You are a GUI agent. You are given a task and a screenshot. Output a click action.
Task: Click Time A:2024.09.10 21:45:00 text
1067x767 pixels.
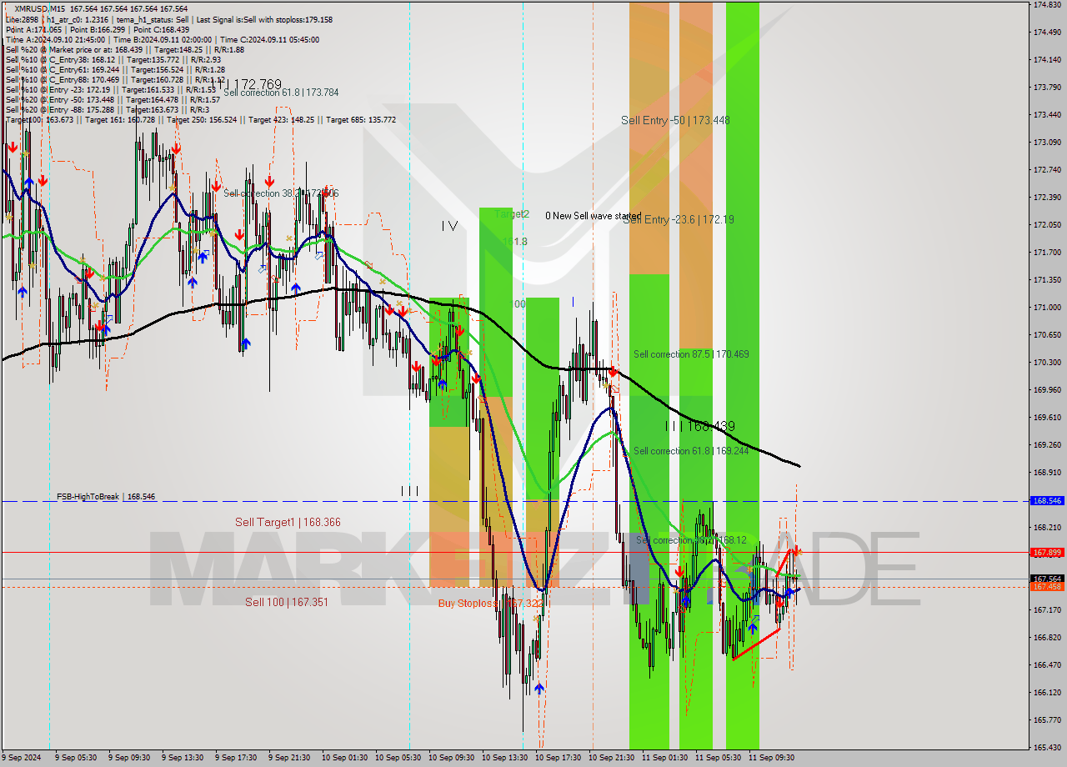pyautogui.click(x=55, y=39)
